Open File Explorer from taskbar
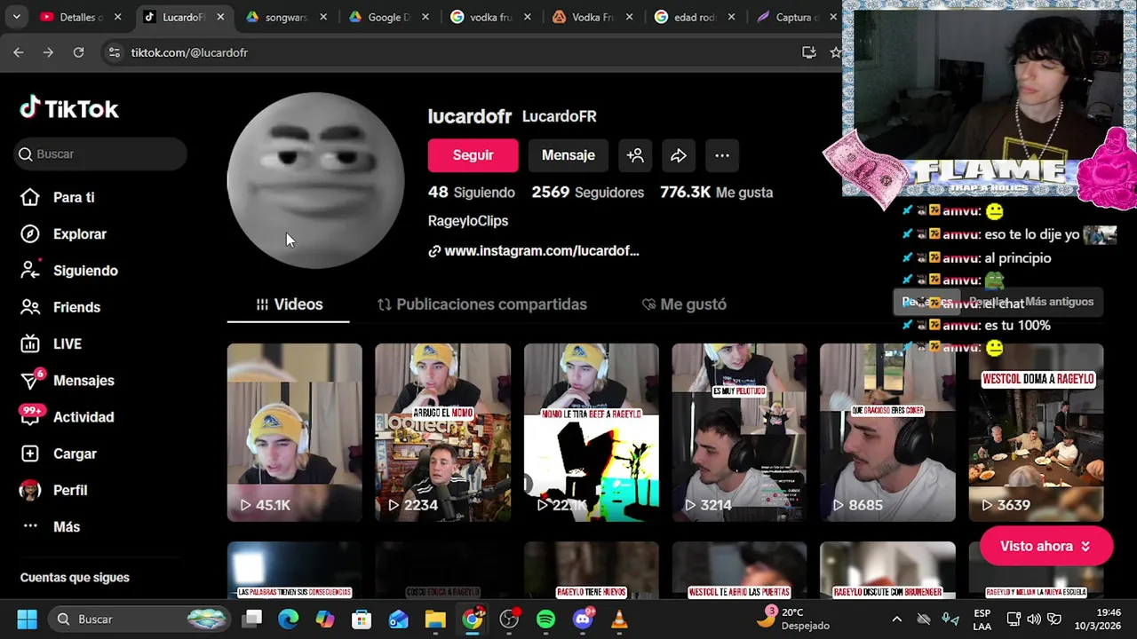Viewport: 1137px width, 639px height. (x=435, y=619)
